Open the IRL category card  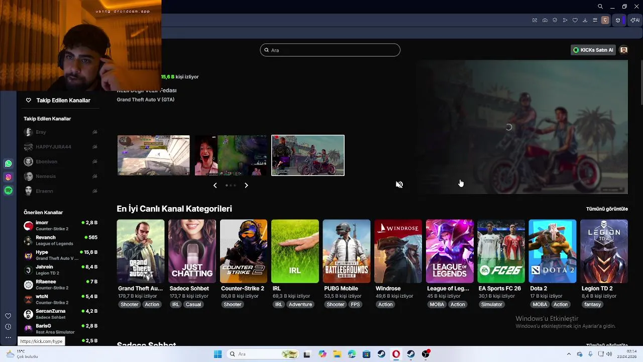click(295, 251)
